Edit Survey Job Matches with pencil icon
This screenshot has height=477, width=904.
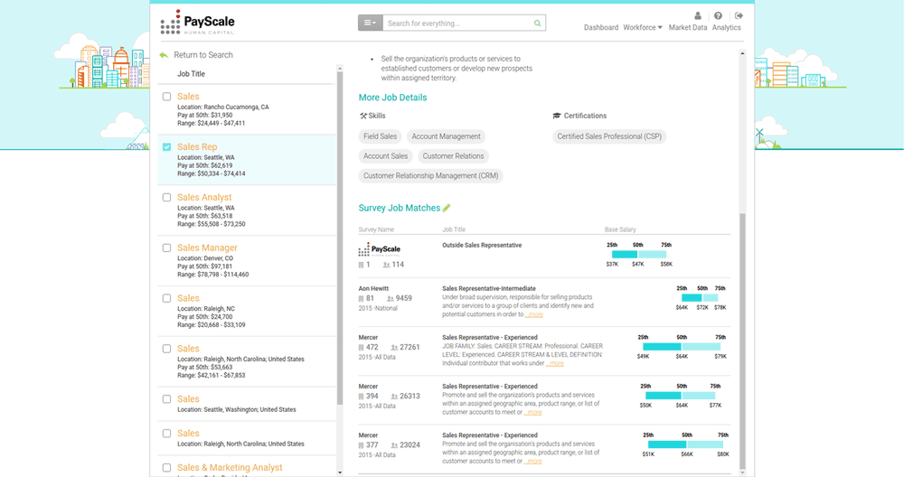tap(447, 208)
